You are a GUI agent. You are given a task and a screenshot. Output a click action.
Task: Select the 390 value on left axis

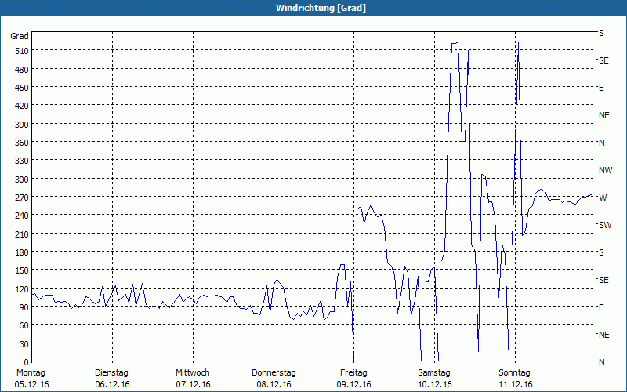tap(22, 125)
